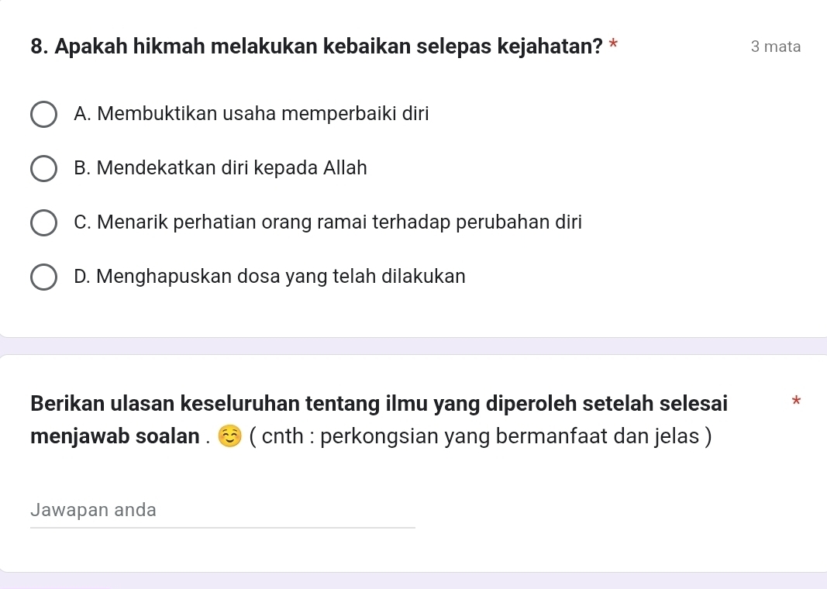Click label text 'A. Membuktikan usaha memperbaiki diri'

pyautogui.click(x=251, y=114)
